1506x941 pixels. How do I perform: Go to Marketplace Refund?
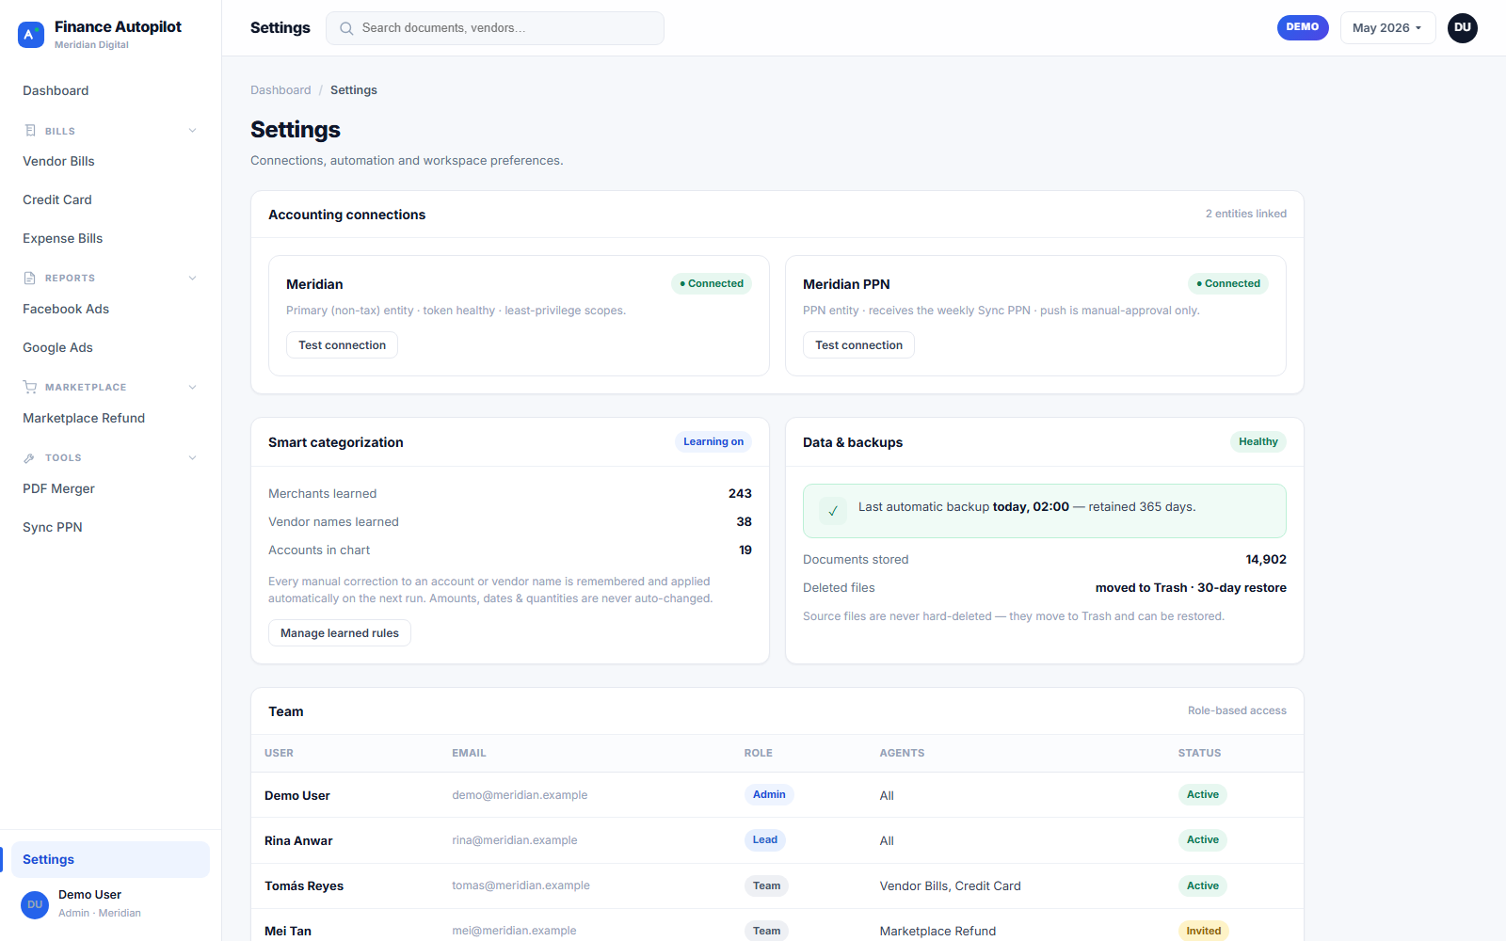click(110, 418)
